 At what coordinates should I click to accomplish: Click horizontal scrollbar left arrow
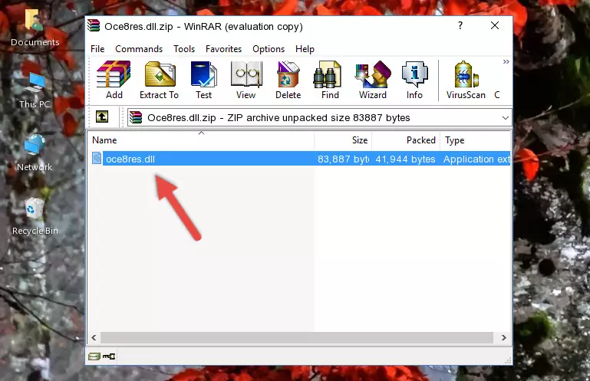(x=94, y=338)
